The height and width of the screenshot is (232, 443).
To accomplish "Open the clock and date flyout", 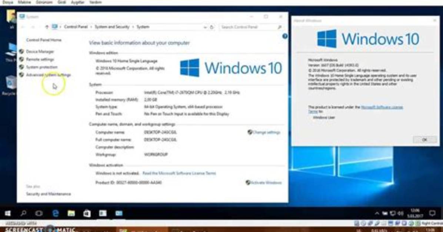I will [x=415, y=214].
